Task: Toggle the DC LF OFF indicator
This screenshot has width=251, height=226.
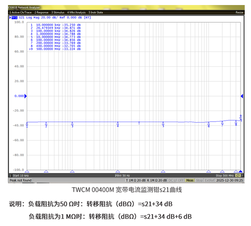Action: click(176, 180)
